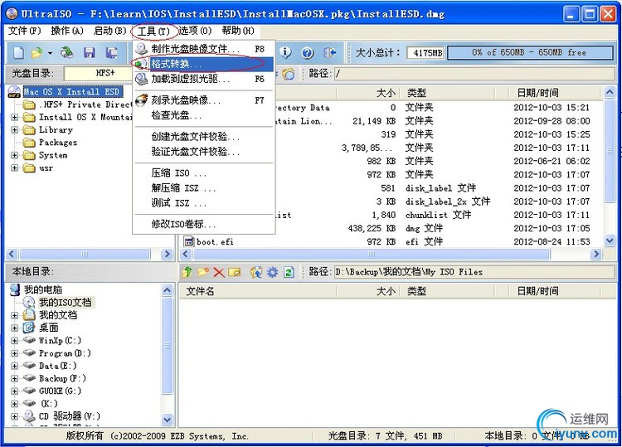This screenshot has width=622, height=447.
Task: Expand the Library folder node
Action: click(x=14, y=130)
